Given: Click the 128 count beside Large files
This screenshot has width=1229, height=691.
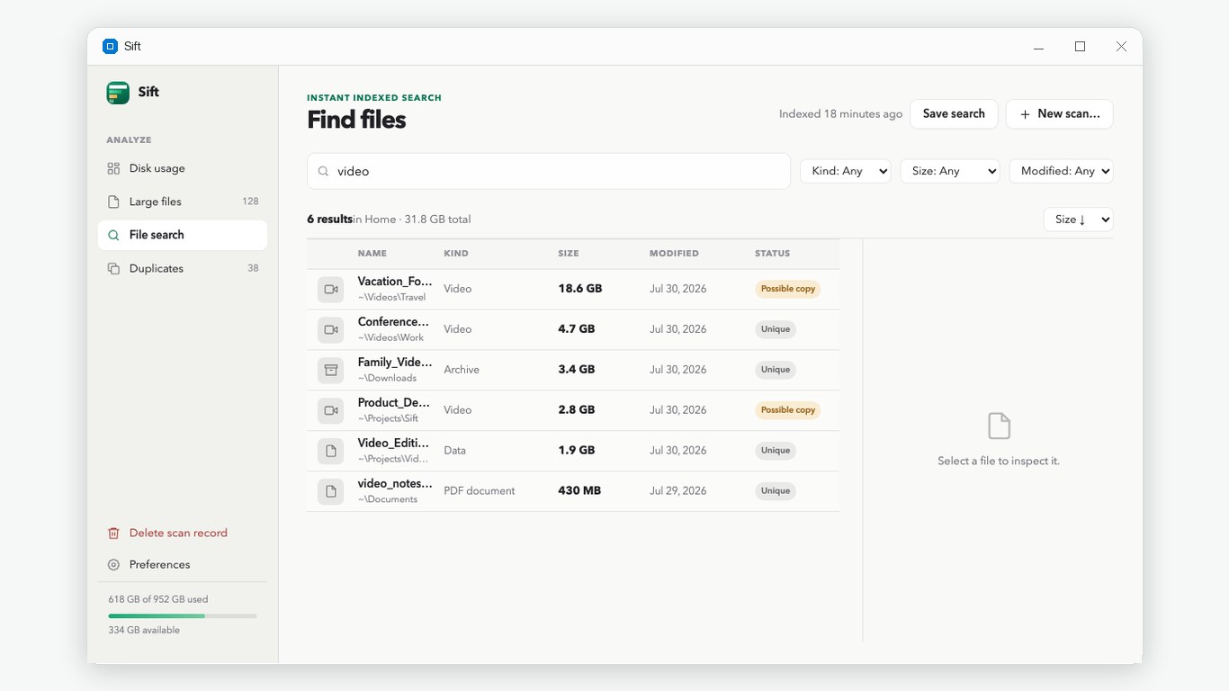Looking at the screenshot, I should point(250,202).
